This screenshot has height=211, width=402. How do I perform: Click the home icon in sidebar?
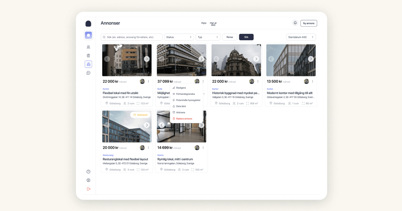88,35
